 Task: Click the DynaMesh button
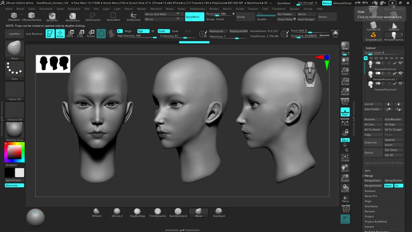(x=194, y=17)
